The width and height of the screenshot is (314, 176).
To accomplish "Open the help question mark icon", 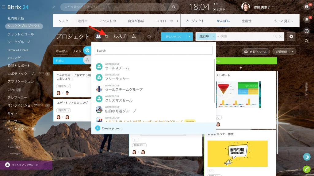I will click(307, 7).
